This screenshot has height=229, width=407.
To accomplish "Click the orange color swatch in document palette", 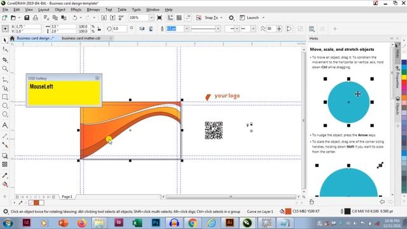I will (36, 202).
